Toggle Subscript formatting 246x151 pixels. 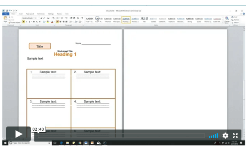pyautogui.click(x=37, y=22)
